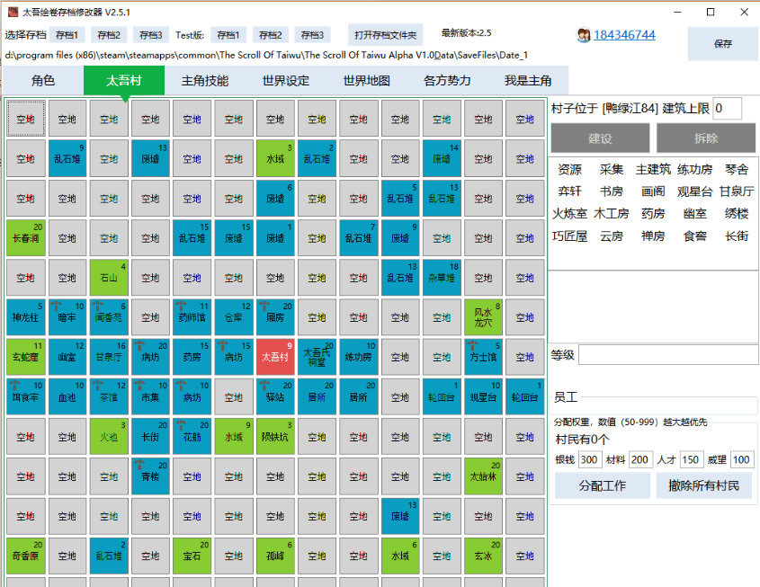Open the 世界地图 tab

pos(366,80)
